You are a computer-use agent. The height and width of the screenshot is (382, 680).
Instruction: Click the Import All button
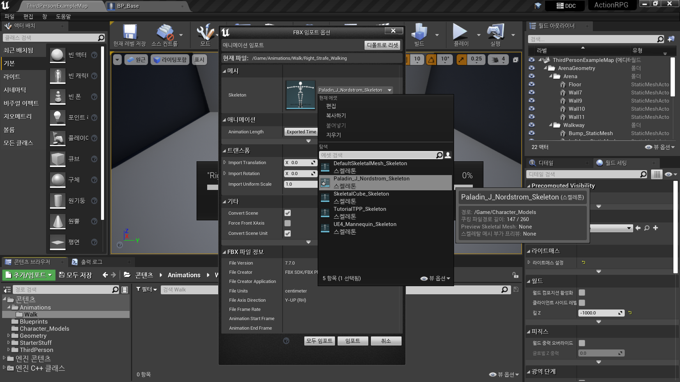(x=319, y=341)
